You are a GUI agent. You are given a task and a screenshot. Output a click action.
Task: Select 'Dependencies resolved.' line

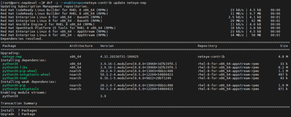22,39
